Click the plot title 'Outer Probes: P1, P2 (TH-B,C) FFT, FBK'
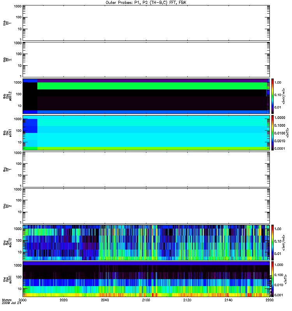 coord(146,3)
